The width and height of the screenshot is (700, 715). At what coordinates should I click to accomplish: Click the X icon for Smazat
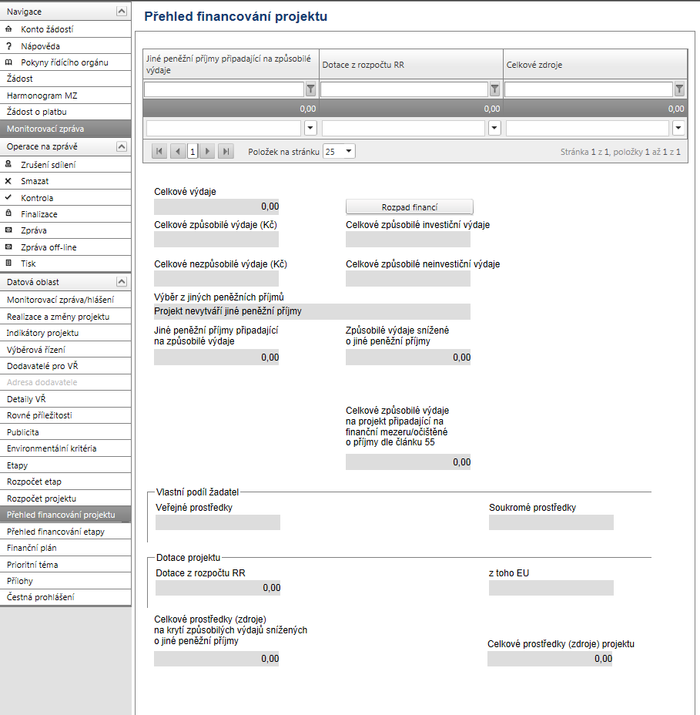[8, 181]
